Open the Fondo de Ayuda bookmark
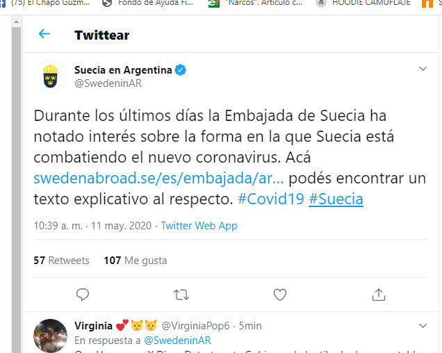 point(148,3)
